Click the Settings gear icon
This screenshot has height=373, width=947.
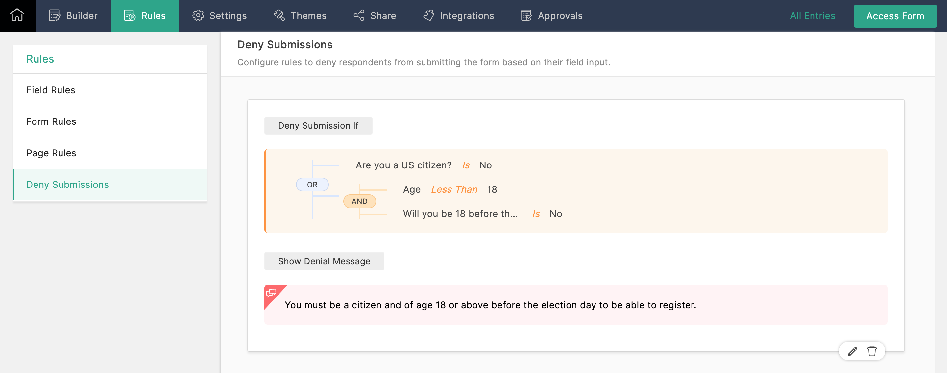coord(197,16)
